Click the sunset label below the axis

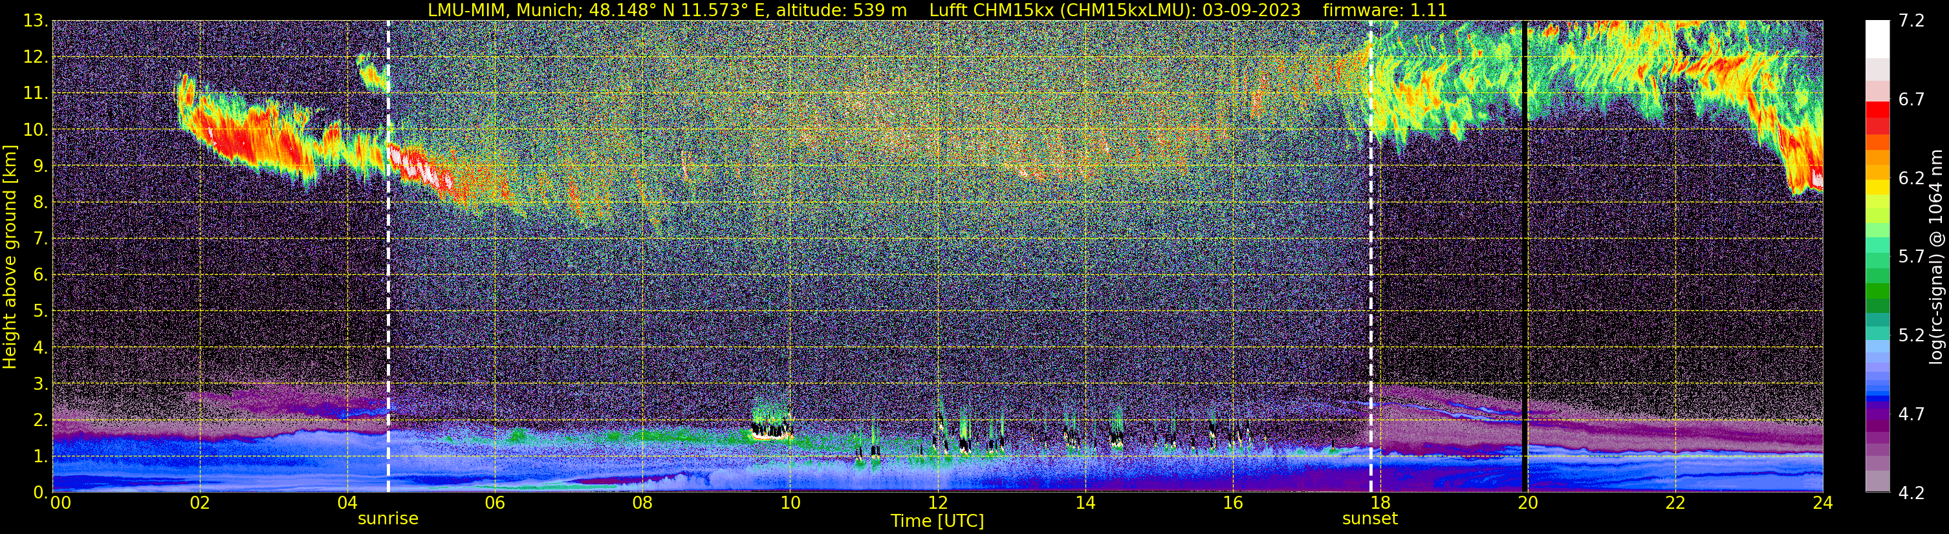click(x=1369, y=519)
